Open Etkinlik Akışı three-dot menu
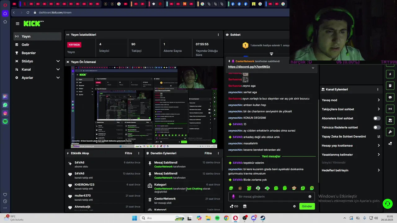 139,153
